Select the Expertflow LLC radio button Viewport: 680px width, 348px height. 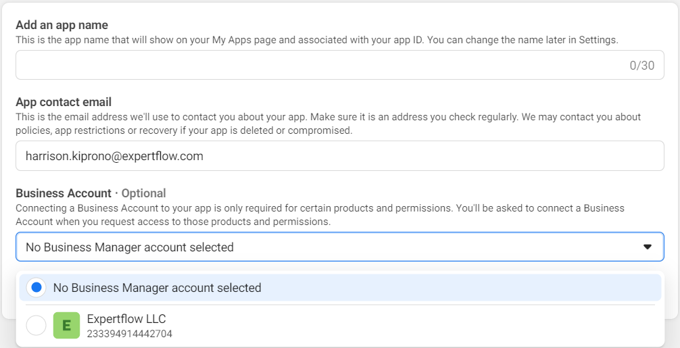[x=37, y=326]
